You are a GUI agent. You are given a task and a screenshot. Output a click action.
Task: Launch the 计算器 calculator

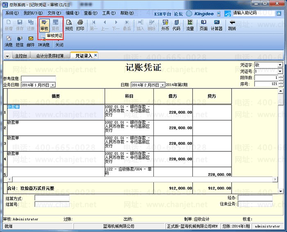tap(216, 25)
